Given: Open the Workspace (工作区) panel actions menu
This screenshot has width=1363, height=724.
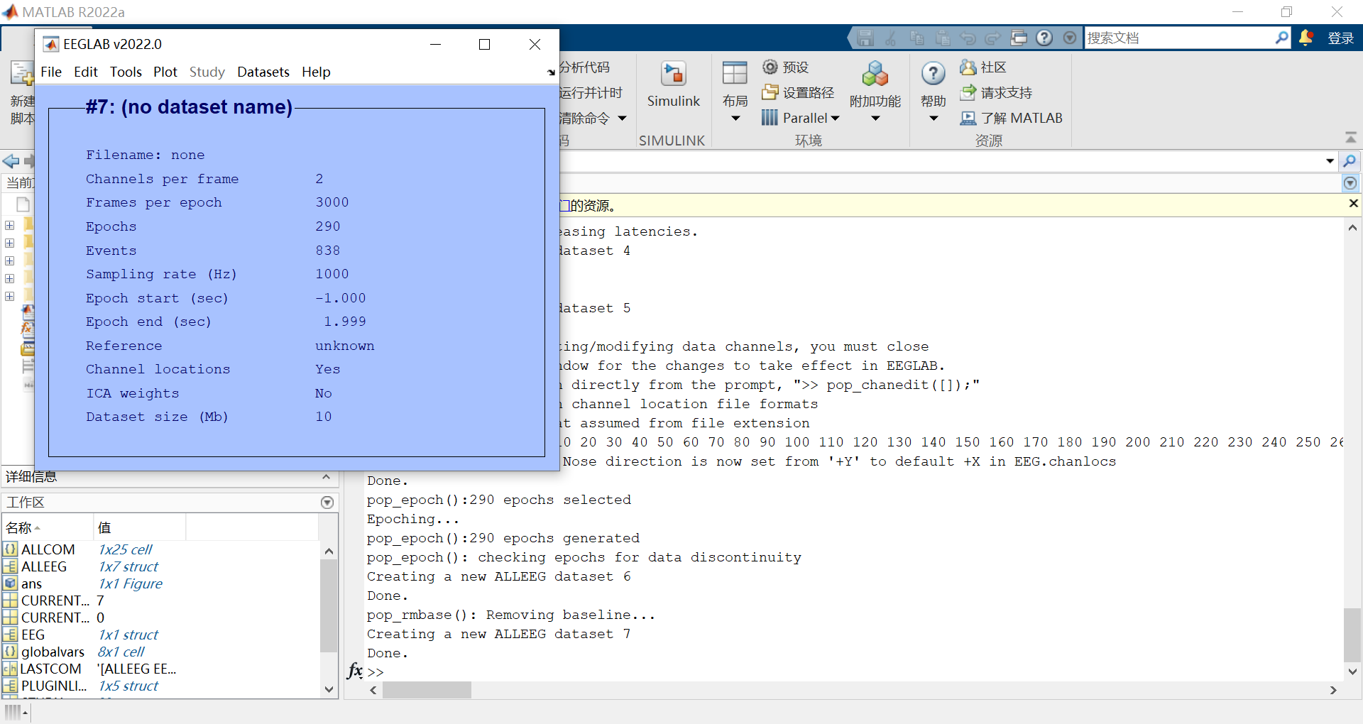Looking at the screenshot, I should [327, 503].
